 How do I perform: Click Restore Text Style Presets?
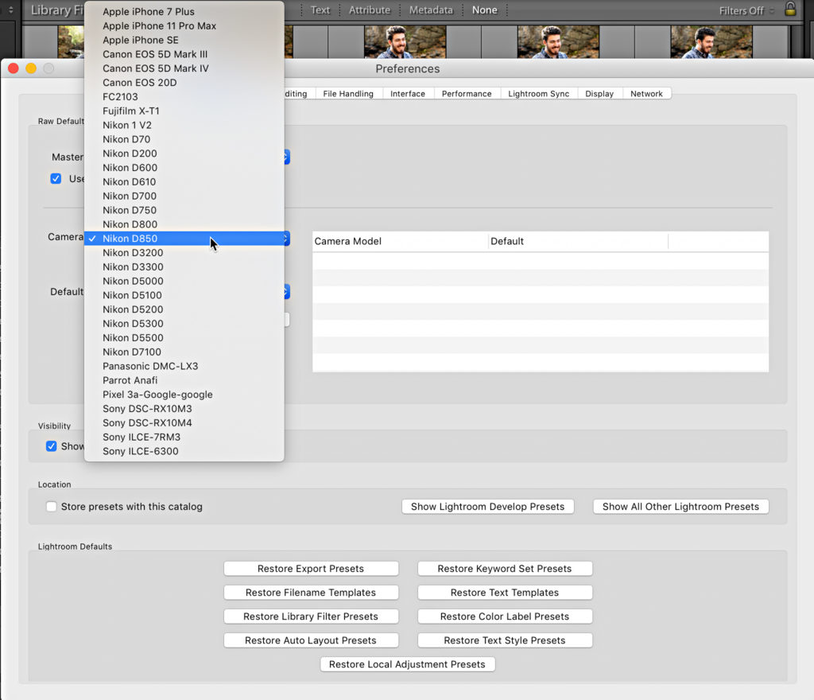(x=505, y=640)
